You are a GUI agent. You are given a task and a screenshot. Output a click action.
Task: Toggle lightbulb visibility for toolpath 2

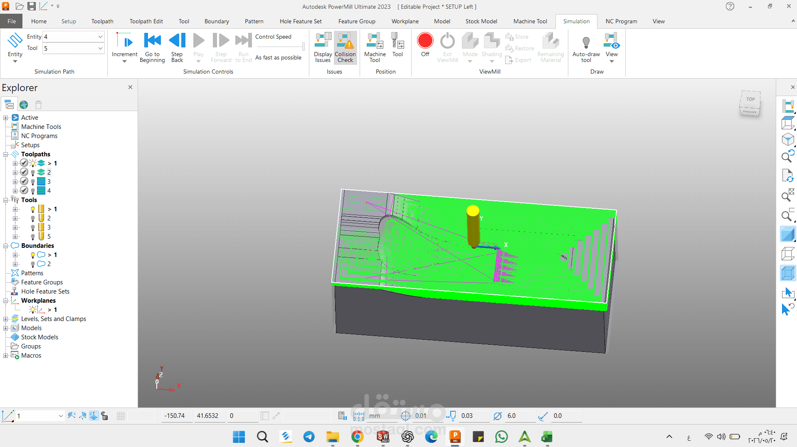pos(33,173)
